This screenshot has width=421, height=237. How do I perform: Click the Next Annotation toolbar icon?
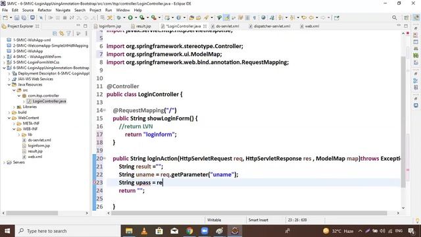pyautogui.click(x=281, y=18)
